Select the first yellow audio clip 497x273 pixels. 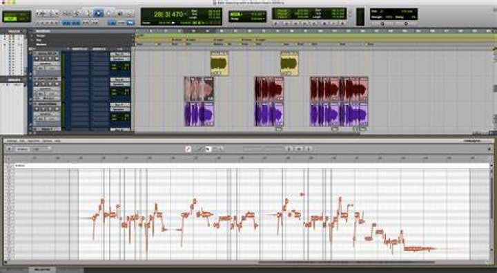220,64
